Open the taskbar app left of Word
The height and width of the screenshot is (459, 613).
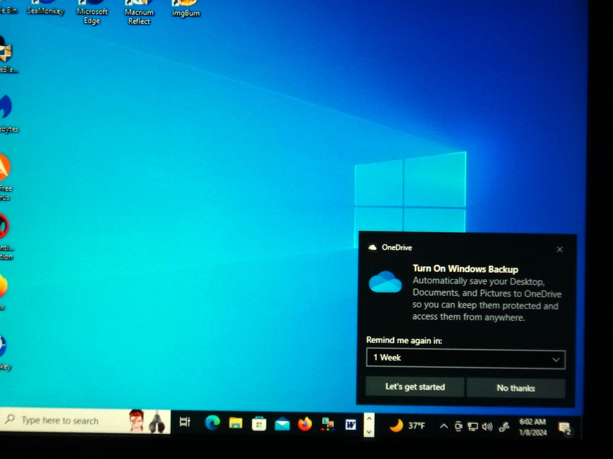coord(327,424)
